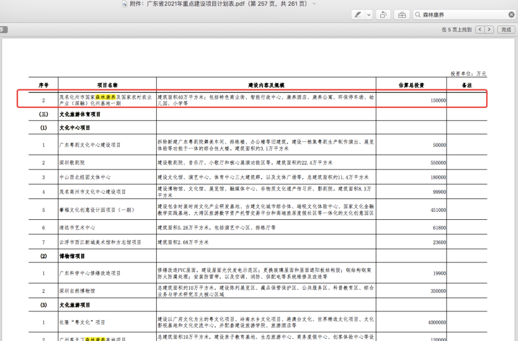Click the '在 5 页上找到' status text
This screenshot has width=518, height=341.
[x=457, y=30]
